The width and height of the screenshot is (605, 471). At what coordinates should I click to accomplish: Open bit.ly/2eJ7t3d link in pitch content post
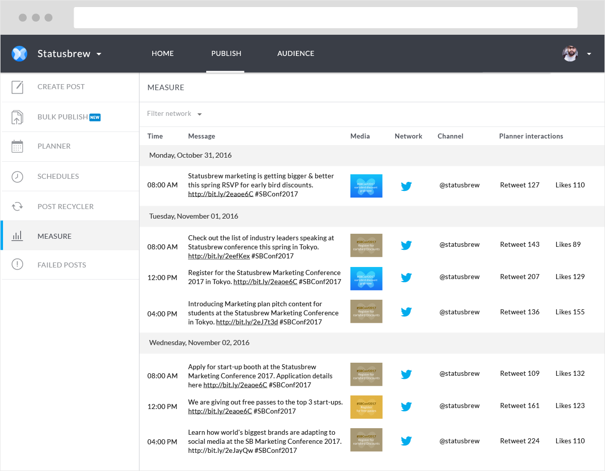pyautogui.click(x=247, y=322)
